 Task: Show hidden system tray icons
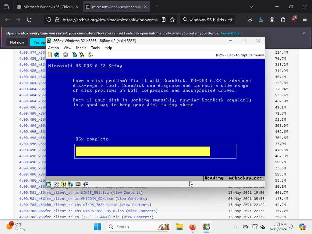point(236,227)
